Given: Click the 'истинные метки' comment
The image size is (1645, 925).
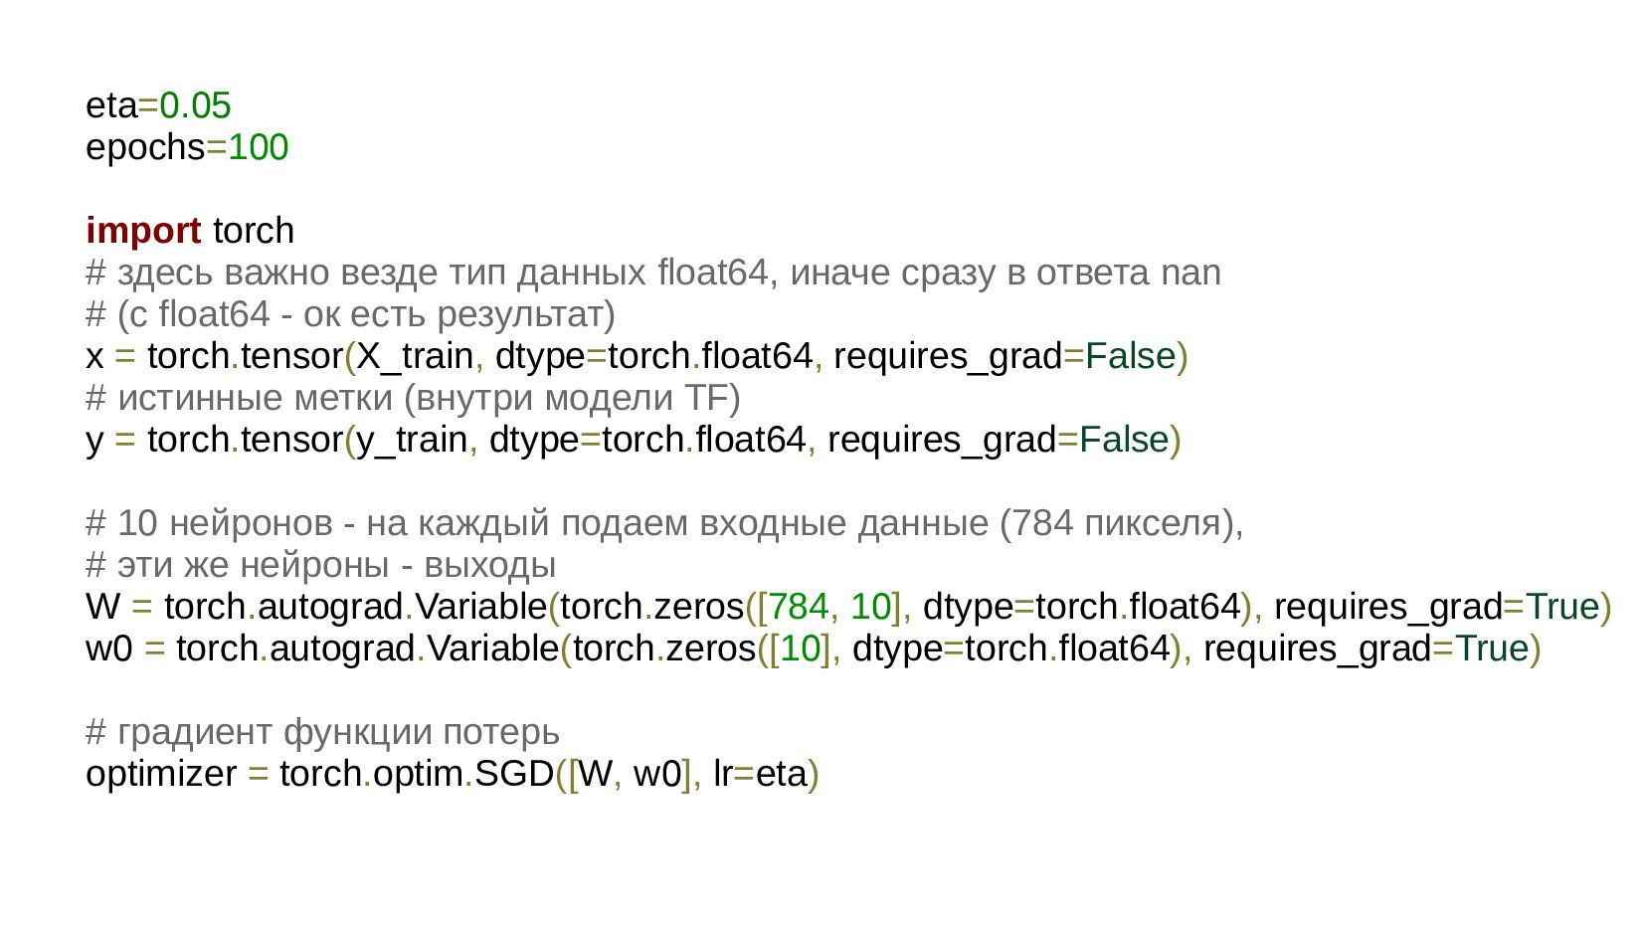Looking at the screenshot, I should [414, 398].
